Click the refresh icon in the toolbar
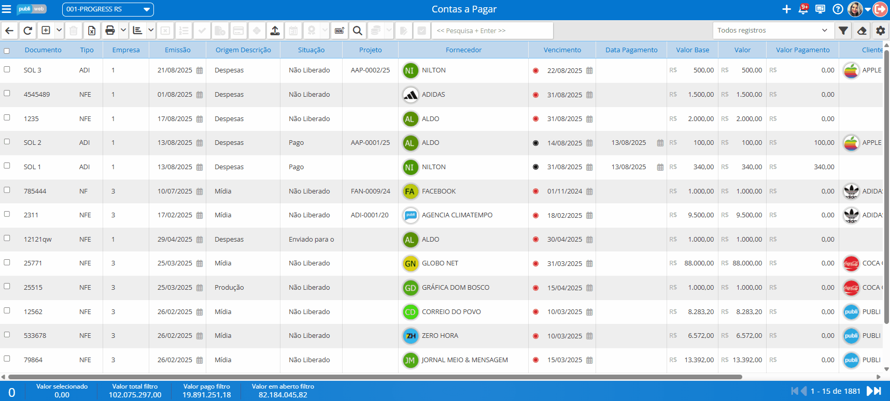Screen dimensions: 890x401 click(x=28, y=31)
